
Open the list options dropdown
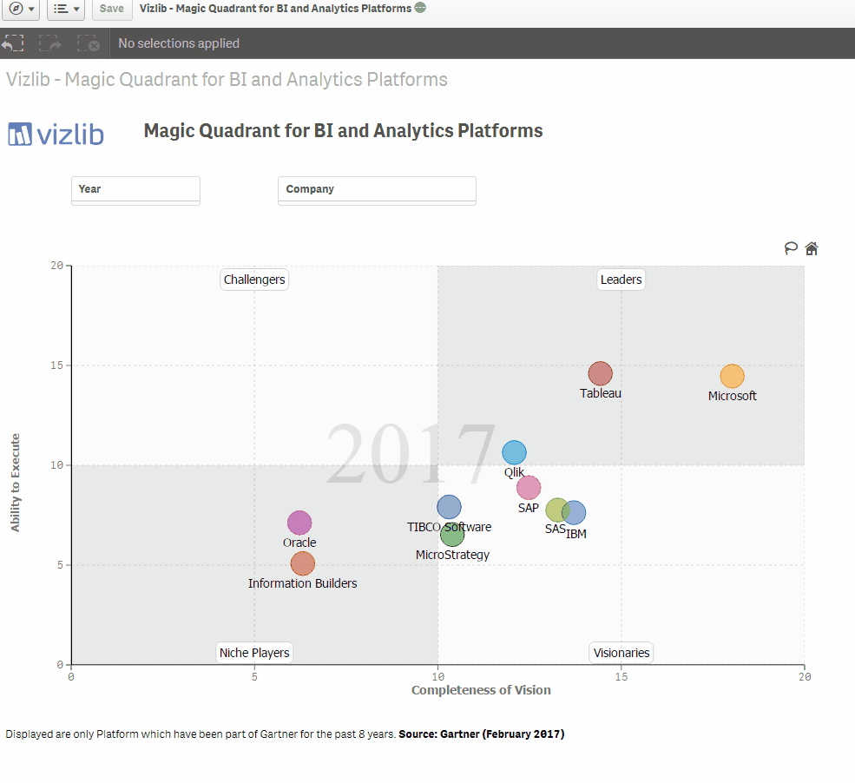66,10
